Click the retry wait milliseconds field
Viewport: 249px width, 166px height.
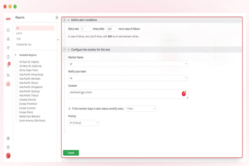coord(111,29)
